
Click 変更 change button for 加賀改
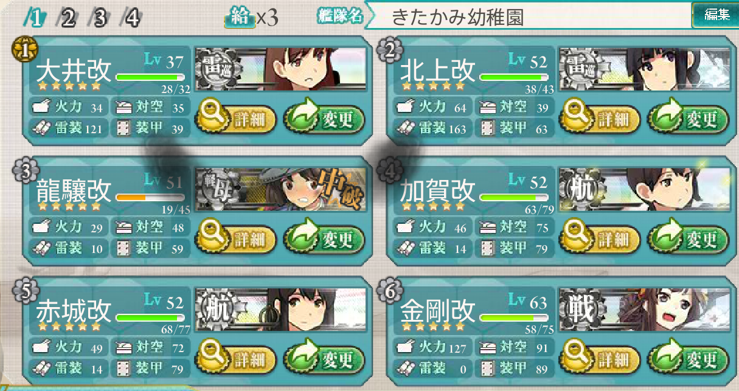(687, 240)
